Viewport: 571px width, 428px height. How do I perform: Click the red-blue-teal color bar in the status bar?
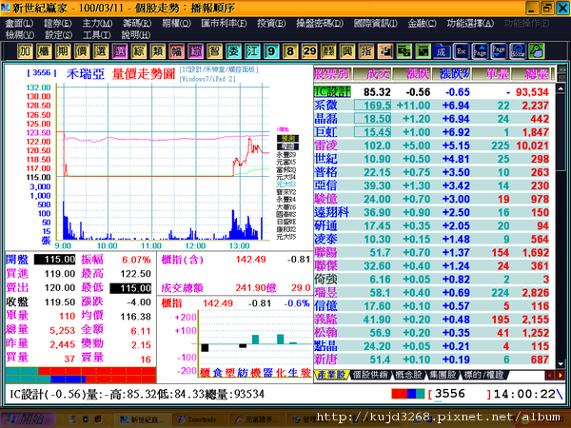[x=408, y=394]
